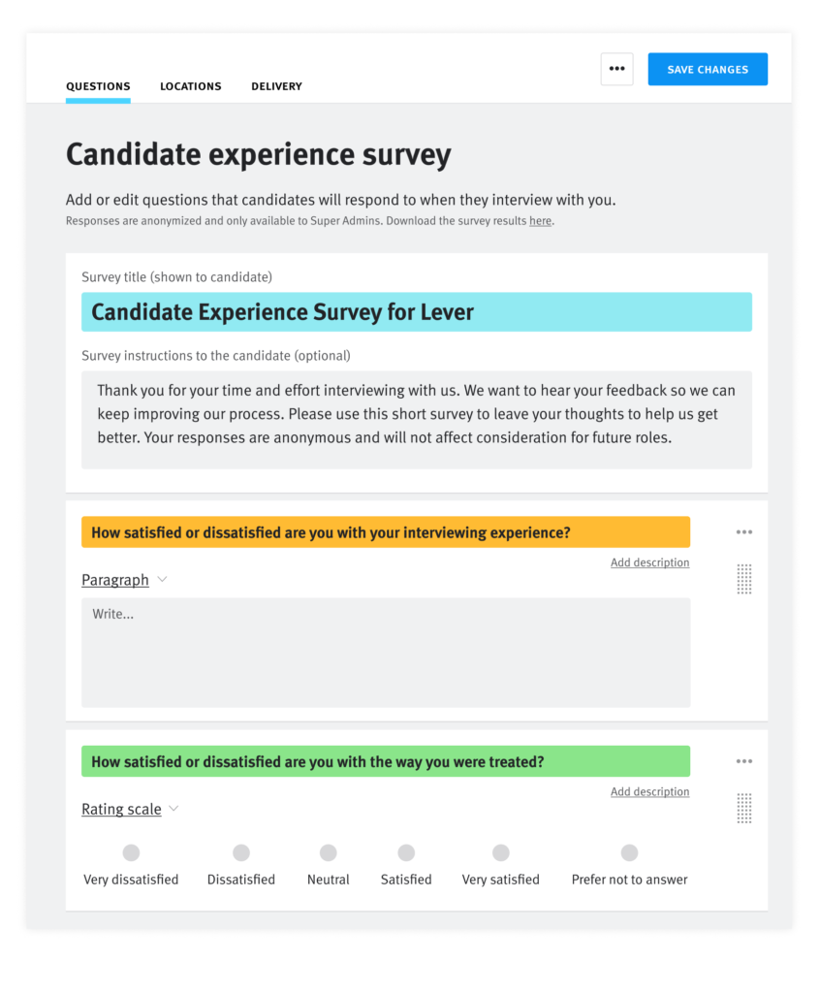Click the Write paragraph answer box
The width and height of the screenshot is (820, 993).
(x=385, y=652)
